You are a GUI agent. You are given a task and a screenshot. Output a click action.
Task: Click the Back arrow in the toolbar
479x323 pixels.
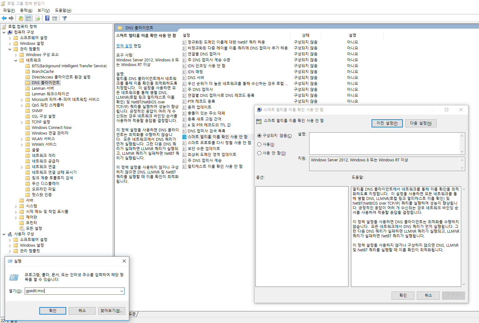[4, 18]
